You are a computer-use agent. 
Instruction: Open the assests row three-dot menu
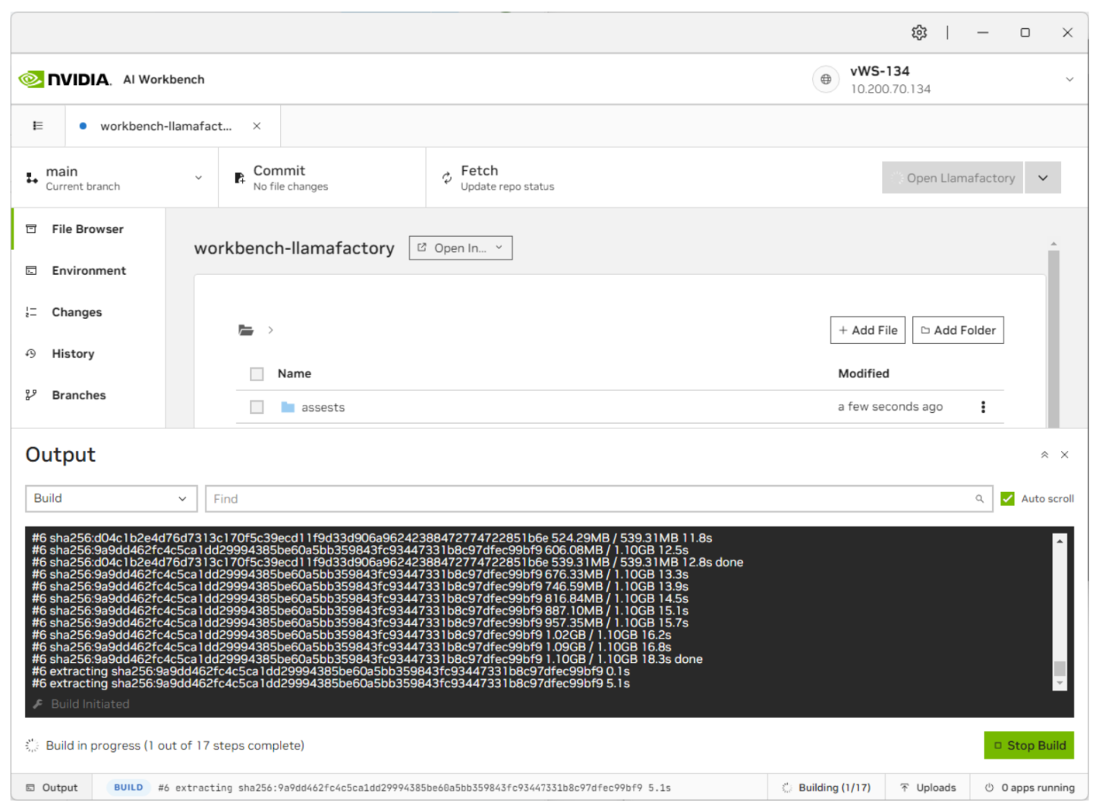[983, 407]
